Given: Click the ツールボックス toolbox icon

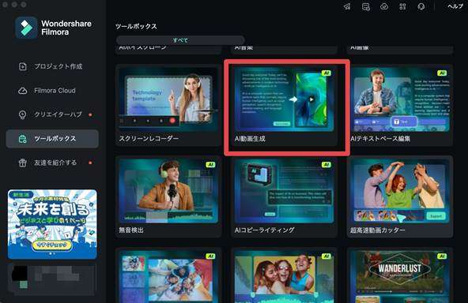Looking at the screenshot, I should pos(23,139).
